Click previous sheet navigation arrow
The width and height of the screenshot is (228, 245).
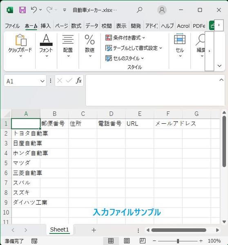pyautogui.click(x=13, y=230)
